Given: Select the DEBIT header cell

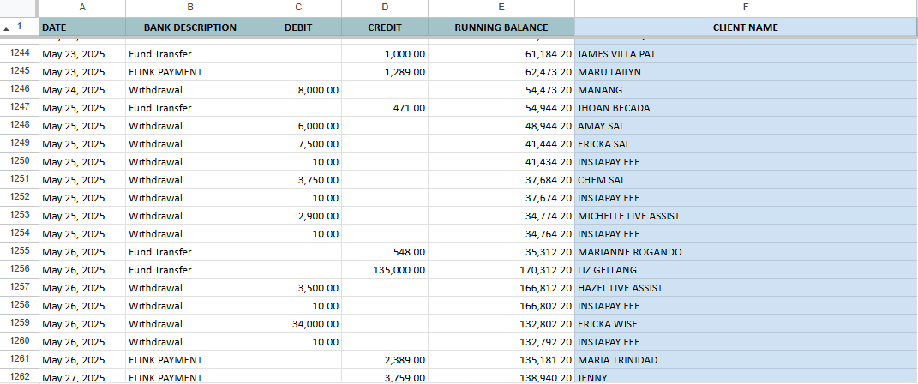Looking at the screenshot, I should tap(298, 27).
